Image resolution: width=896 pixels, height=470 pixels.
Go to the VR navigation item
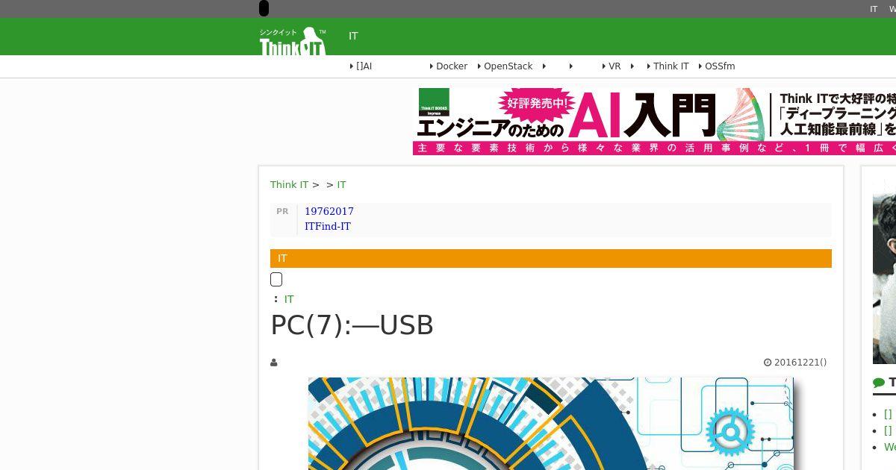point(615,66)
